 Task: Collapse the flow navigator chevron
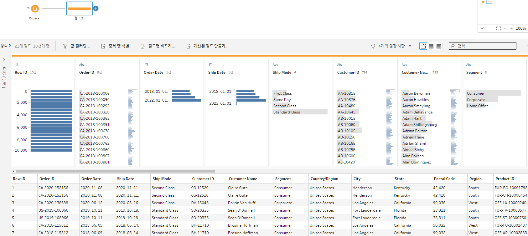click(x=482, y=28)
